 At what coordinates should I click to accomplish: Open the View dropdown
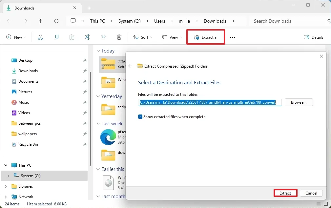[171, 37]
